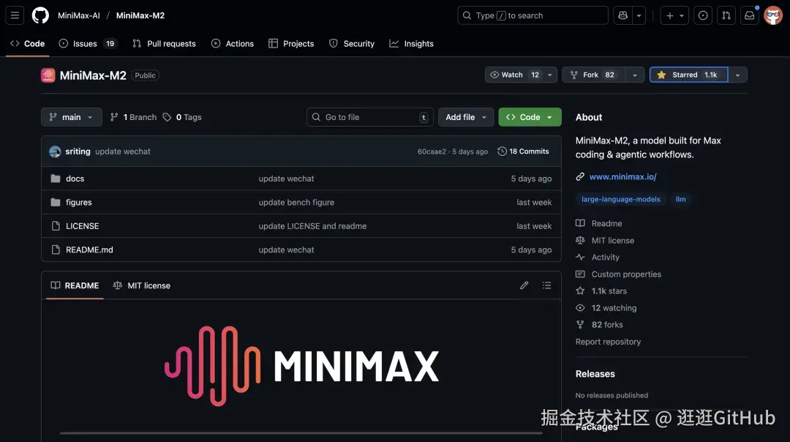Switch to the Issues tab
This screenshot has width=790, height=442.
pyautogui.click(x=89, y=43)
